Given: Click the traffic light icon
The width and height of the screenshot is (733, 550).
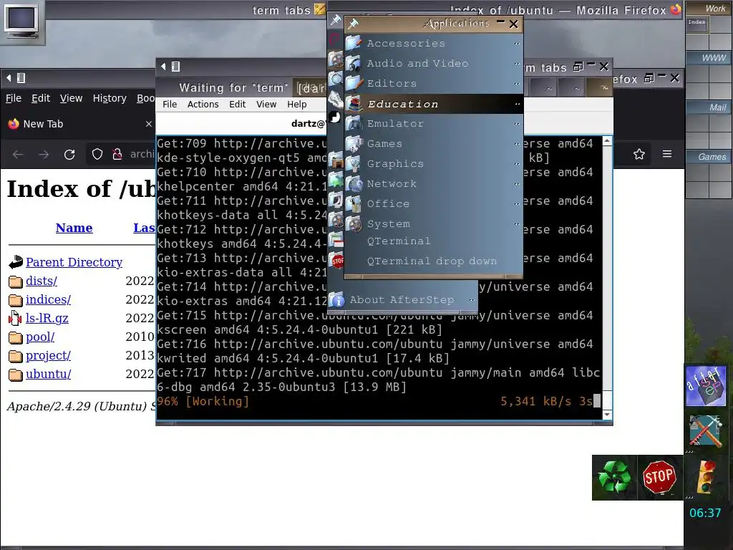Looking at the screenshot, I should (x=706, y=478).
